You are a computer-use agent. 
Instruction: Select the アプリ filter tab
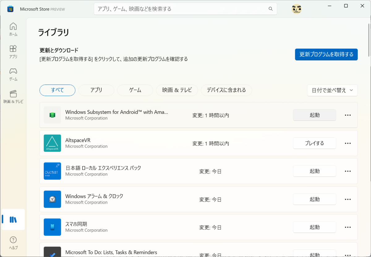click(96, 90)
